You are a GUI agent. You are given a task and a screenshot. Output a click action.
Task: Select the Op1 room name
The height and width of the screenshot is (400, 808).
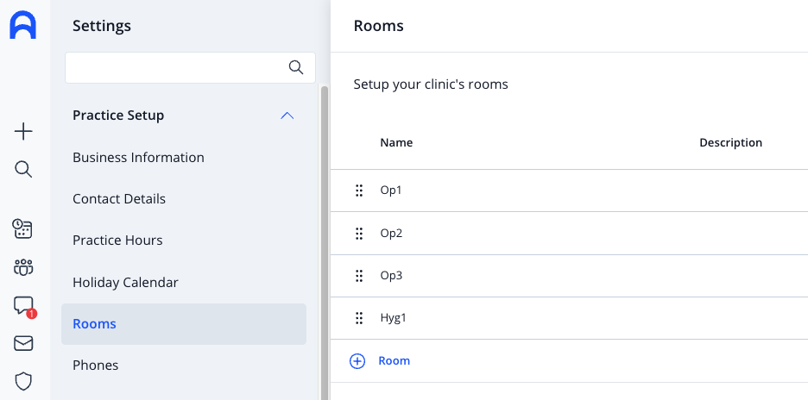(x=391, y=191)
